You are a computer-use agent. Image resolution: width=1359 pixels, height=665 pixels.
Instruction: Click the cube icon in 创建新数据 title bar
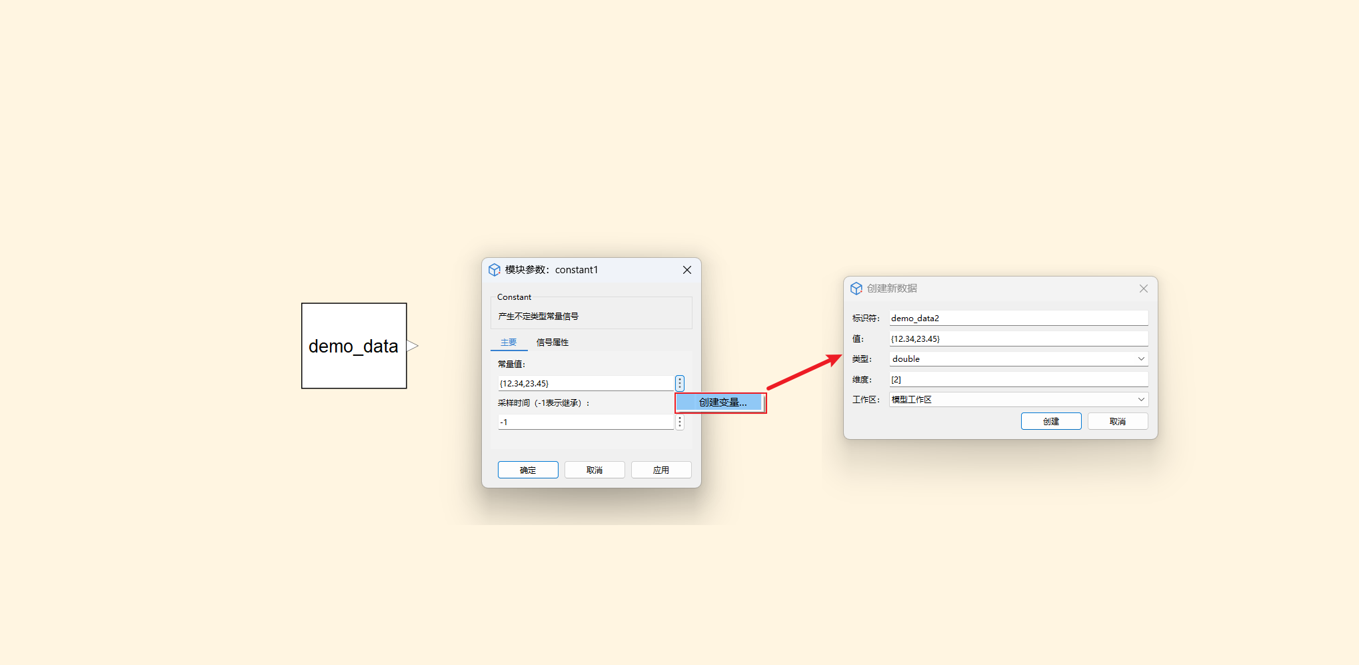click(x=856, y=289)
